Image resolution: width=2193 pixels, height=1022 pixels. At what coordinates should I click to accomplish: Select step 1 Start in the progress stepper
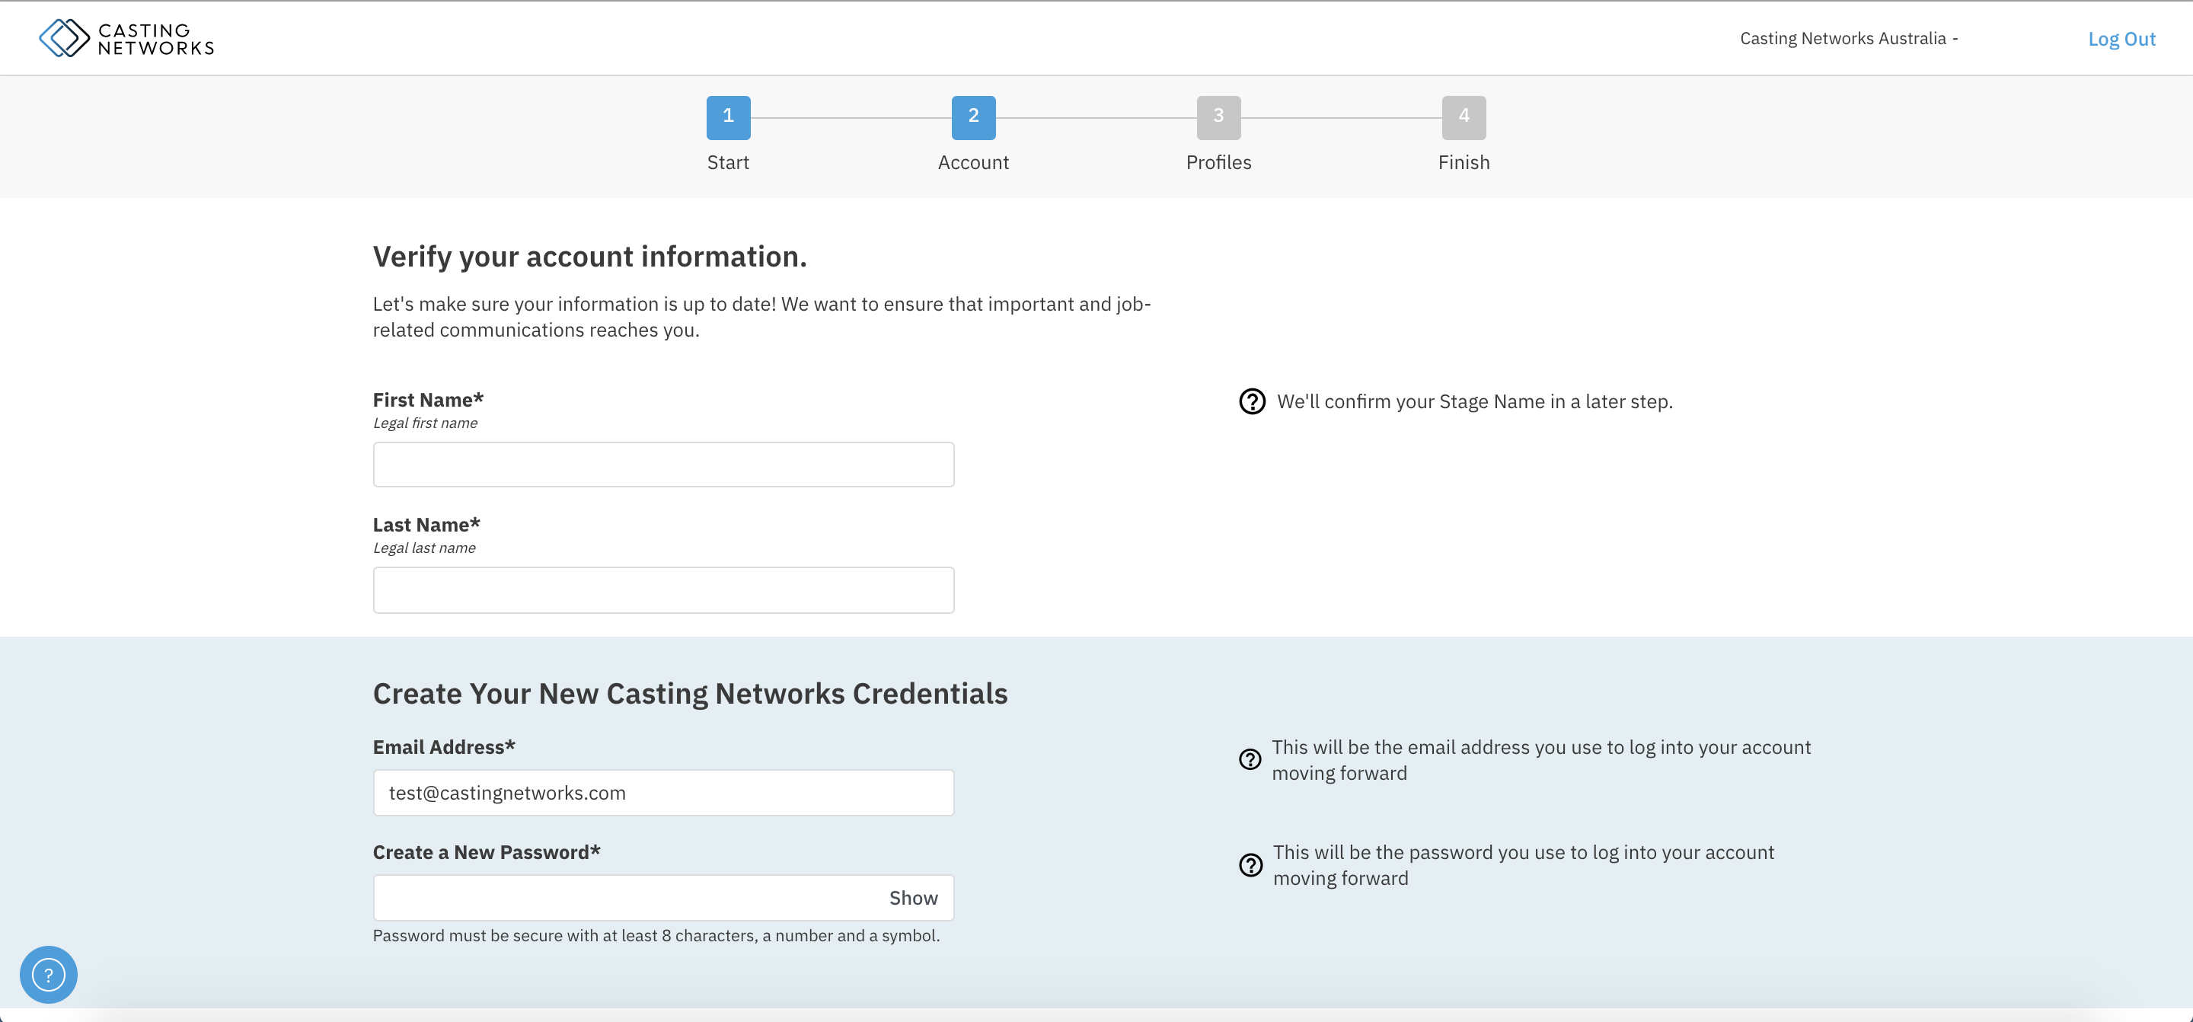point(728,117)
